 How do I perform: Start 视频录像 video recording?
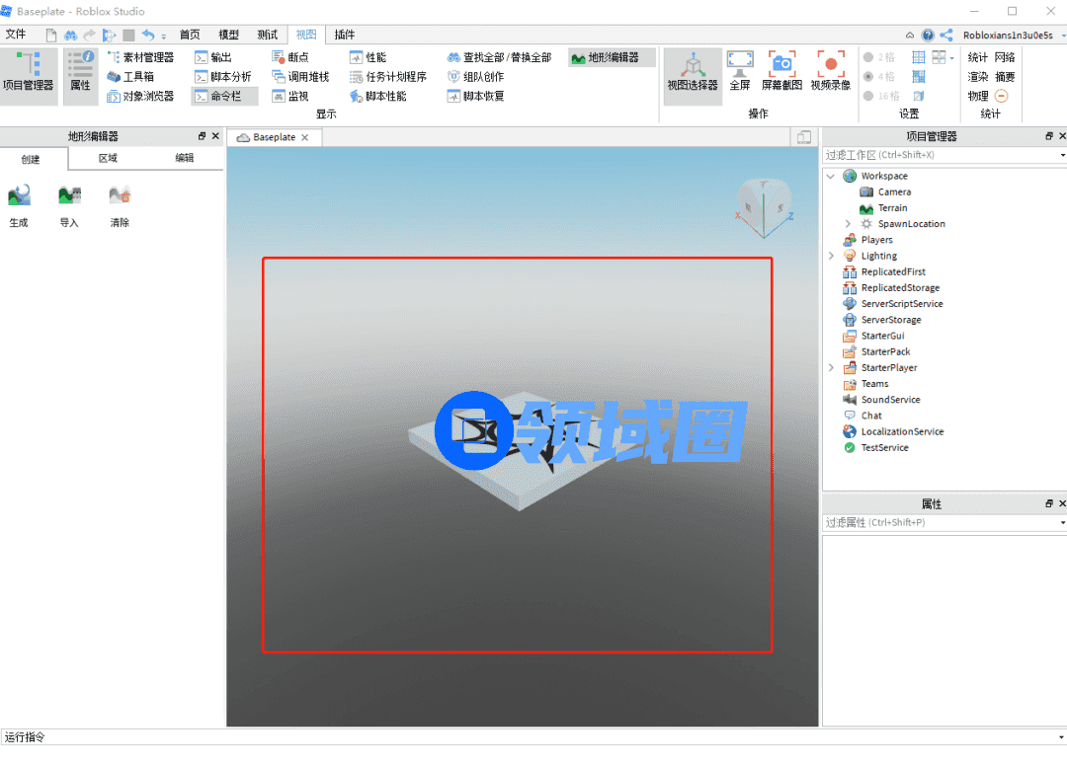[830, 70]
